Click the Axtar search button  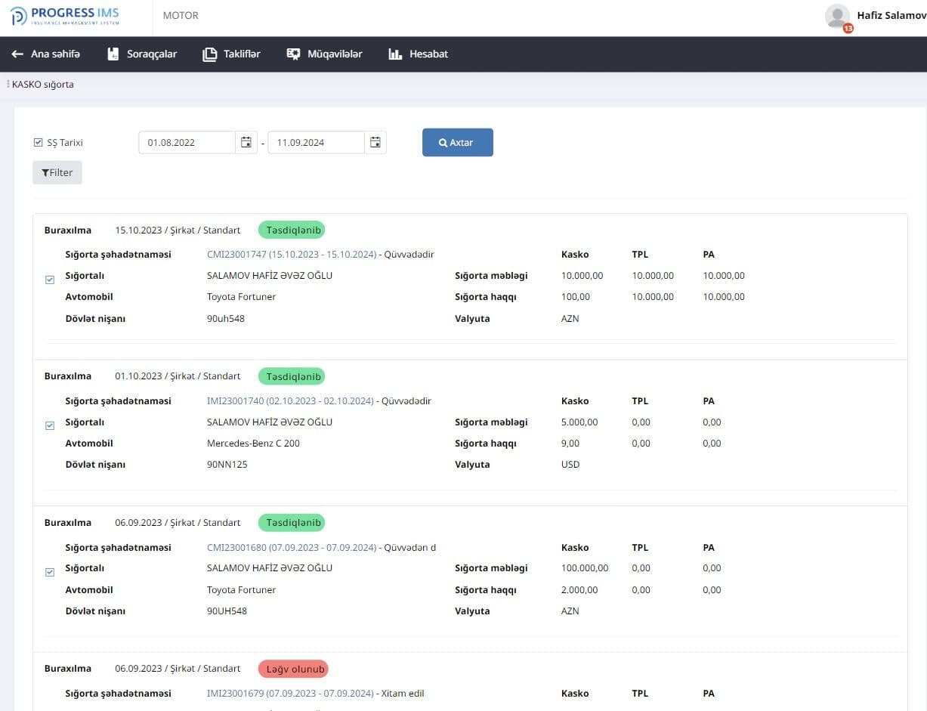tap(458, 142)
